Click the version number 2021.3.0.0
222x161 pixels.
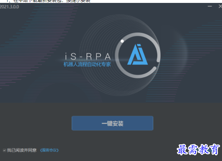(x=9, y=7)
